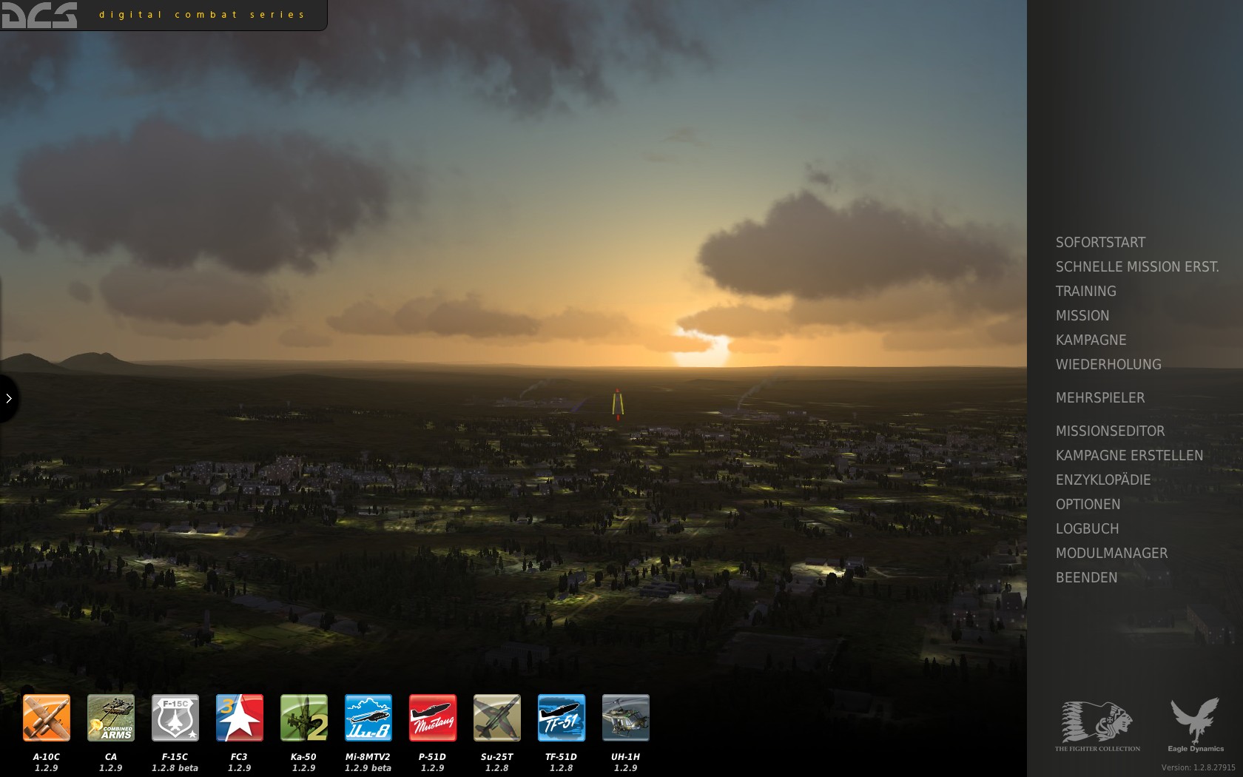Click the F-15C module icon

pos(175,718)
